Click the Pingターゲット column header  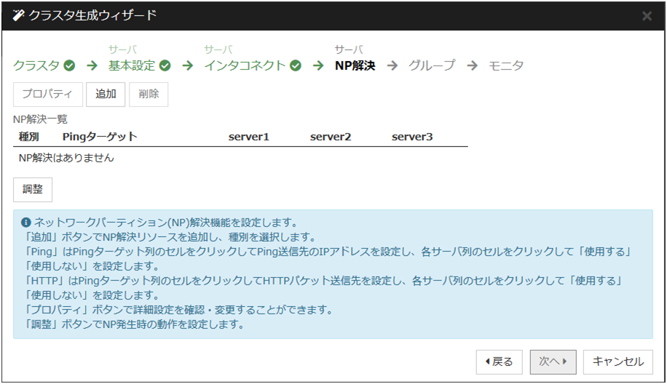[100, 137]
